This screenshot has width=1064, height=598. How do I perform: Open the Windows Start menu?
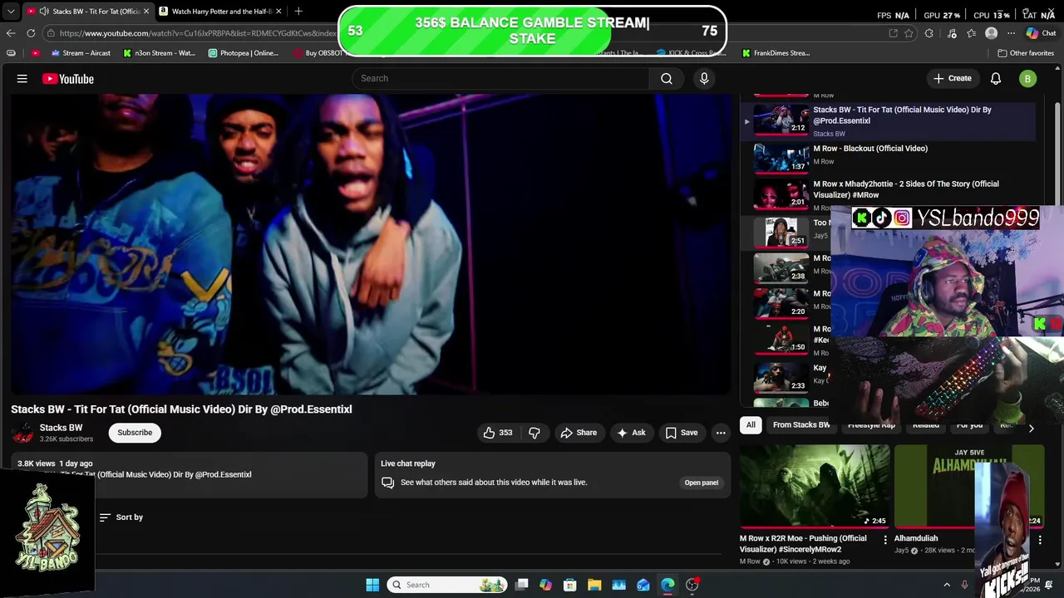372,585
